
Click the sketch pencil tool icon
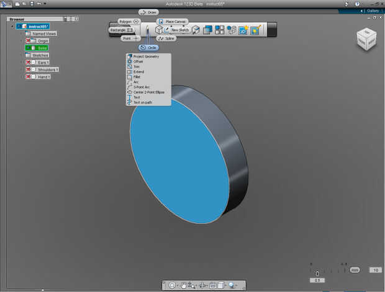click(148, 30)
